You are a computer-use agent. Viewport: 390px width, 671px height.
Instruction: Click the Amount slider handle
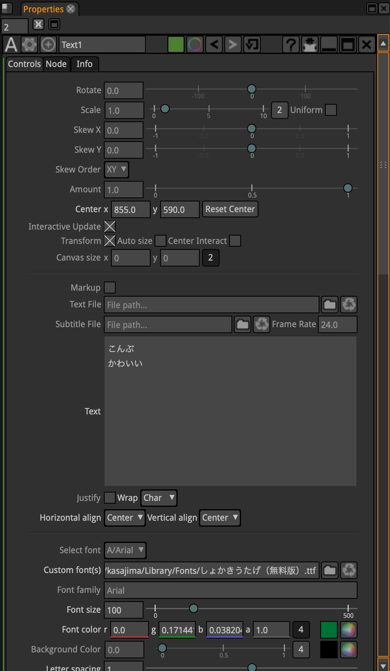tap(348, 188)
